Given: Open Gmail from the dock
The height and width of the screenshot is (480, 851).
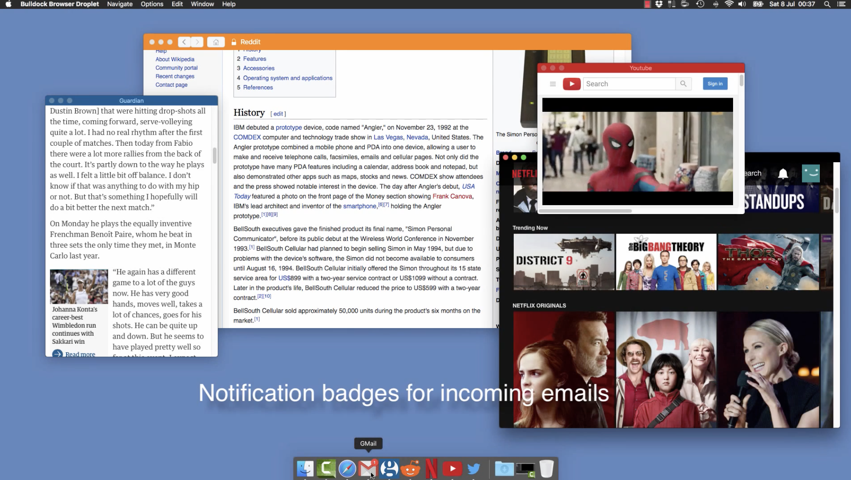Looking at the screenshot, I should click(368, 468).
